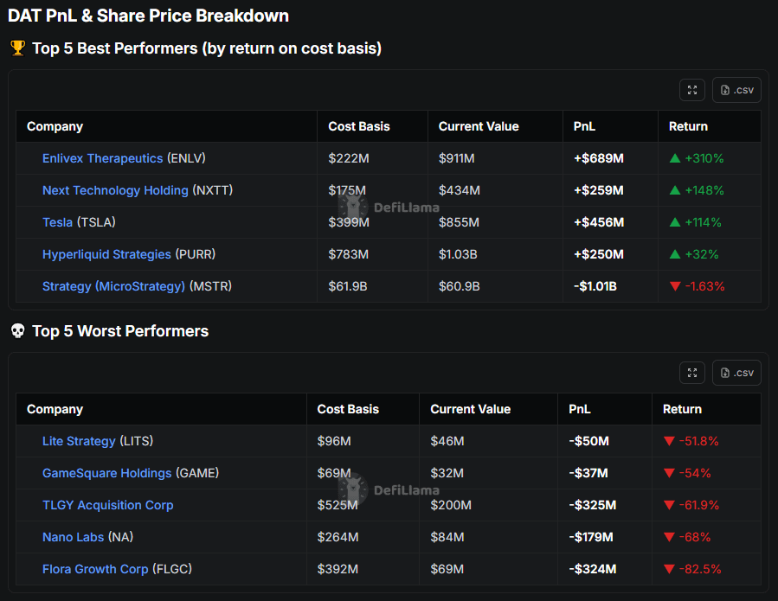Open the Lite Strategy link
The image size is (778, 601).
(79, 441)
